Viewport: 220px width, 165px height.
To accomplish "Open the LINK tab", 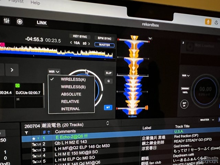I will (x=42, y=23).
